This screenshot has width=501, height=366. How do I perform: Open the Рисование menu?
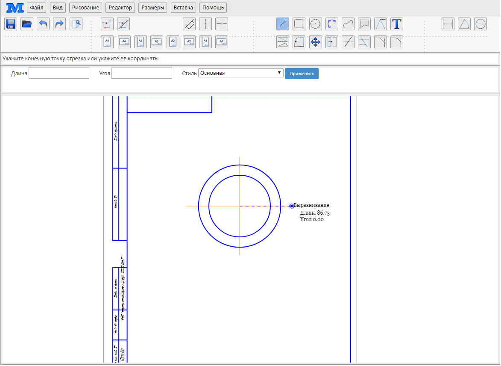point(85,8)
